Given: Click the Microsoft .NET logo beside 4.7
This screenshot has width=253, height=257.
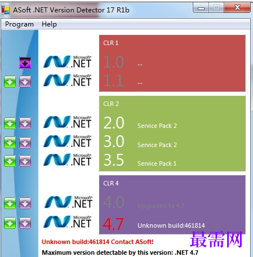Looking at the screenshot, I should coord(68,221).
